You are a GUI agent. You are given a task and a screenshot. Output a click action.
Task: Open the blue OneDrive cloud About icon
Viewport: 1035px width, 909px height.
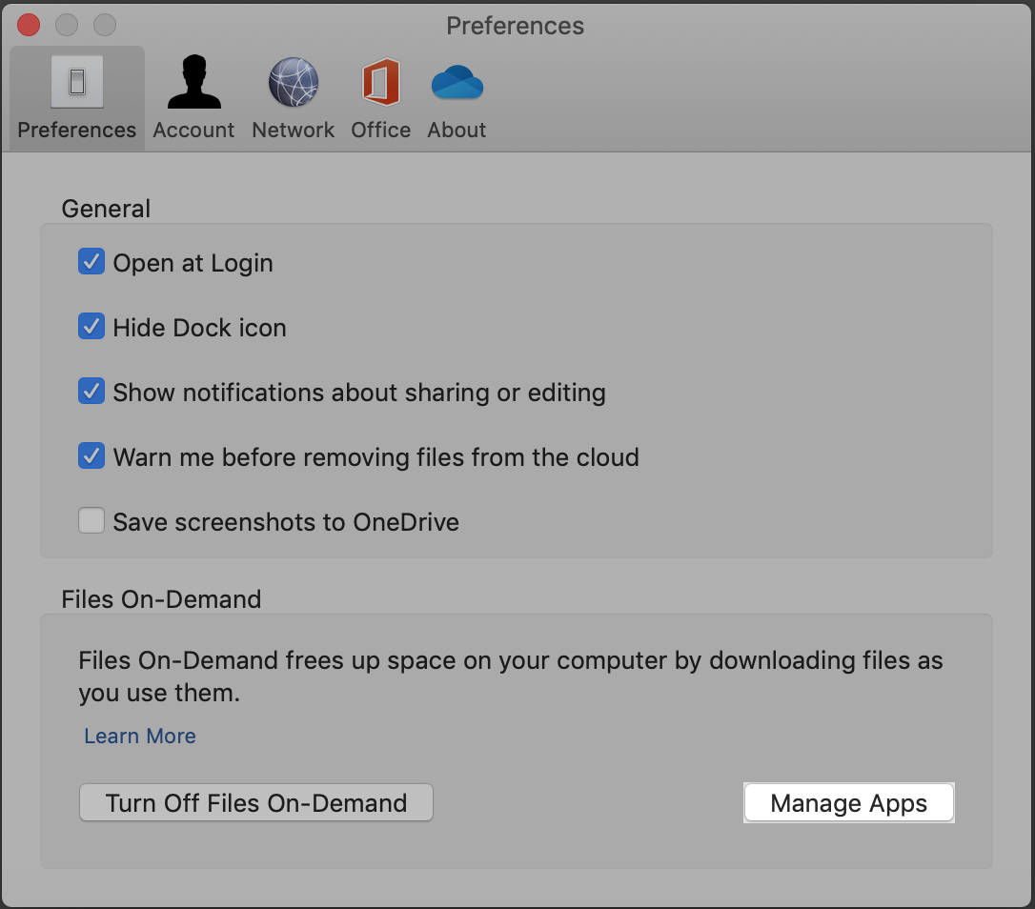[457, 83]
